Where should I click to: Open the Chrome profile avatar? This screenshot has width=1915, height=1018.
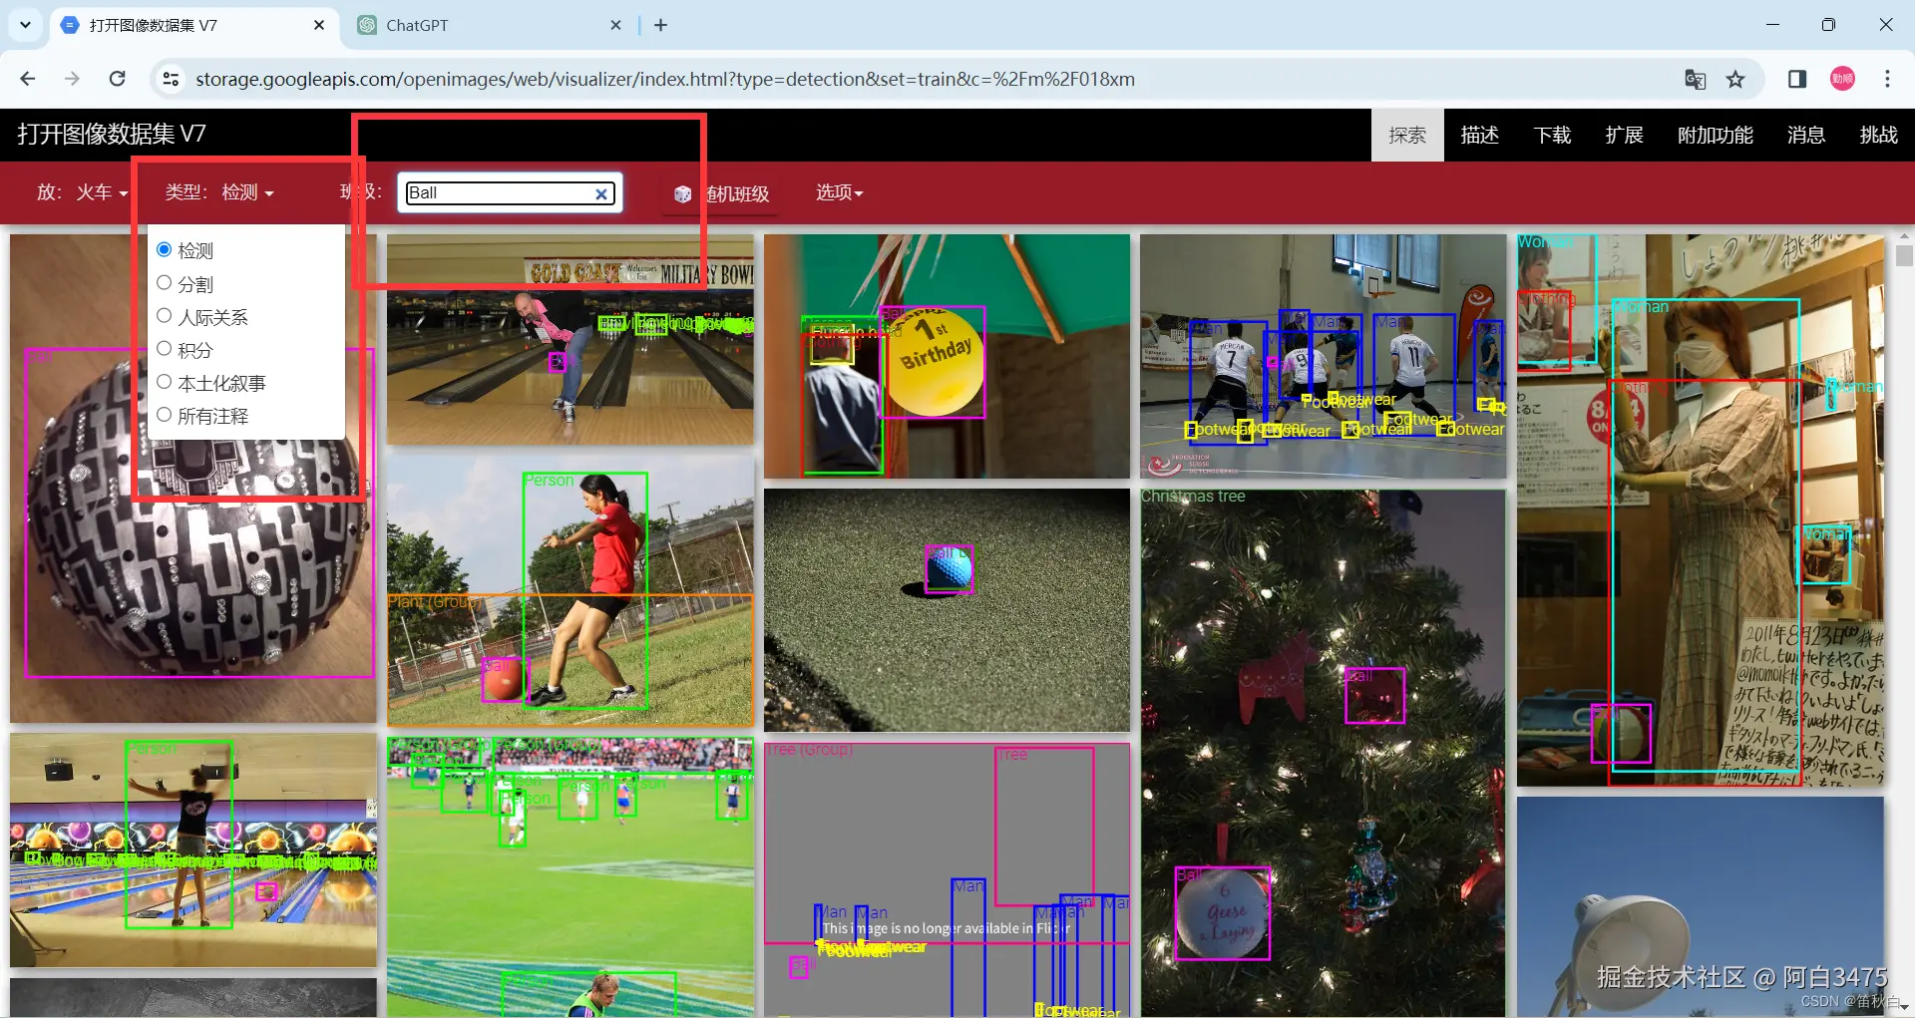(x=1842, y=79)
